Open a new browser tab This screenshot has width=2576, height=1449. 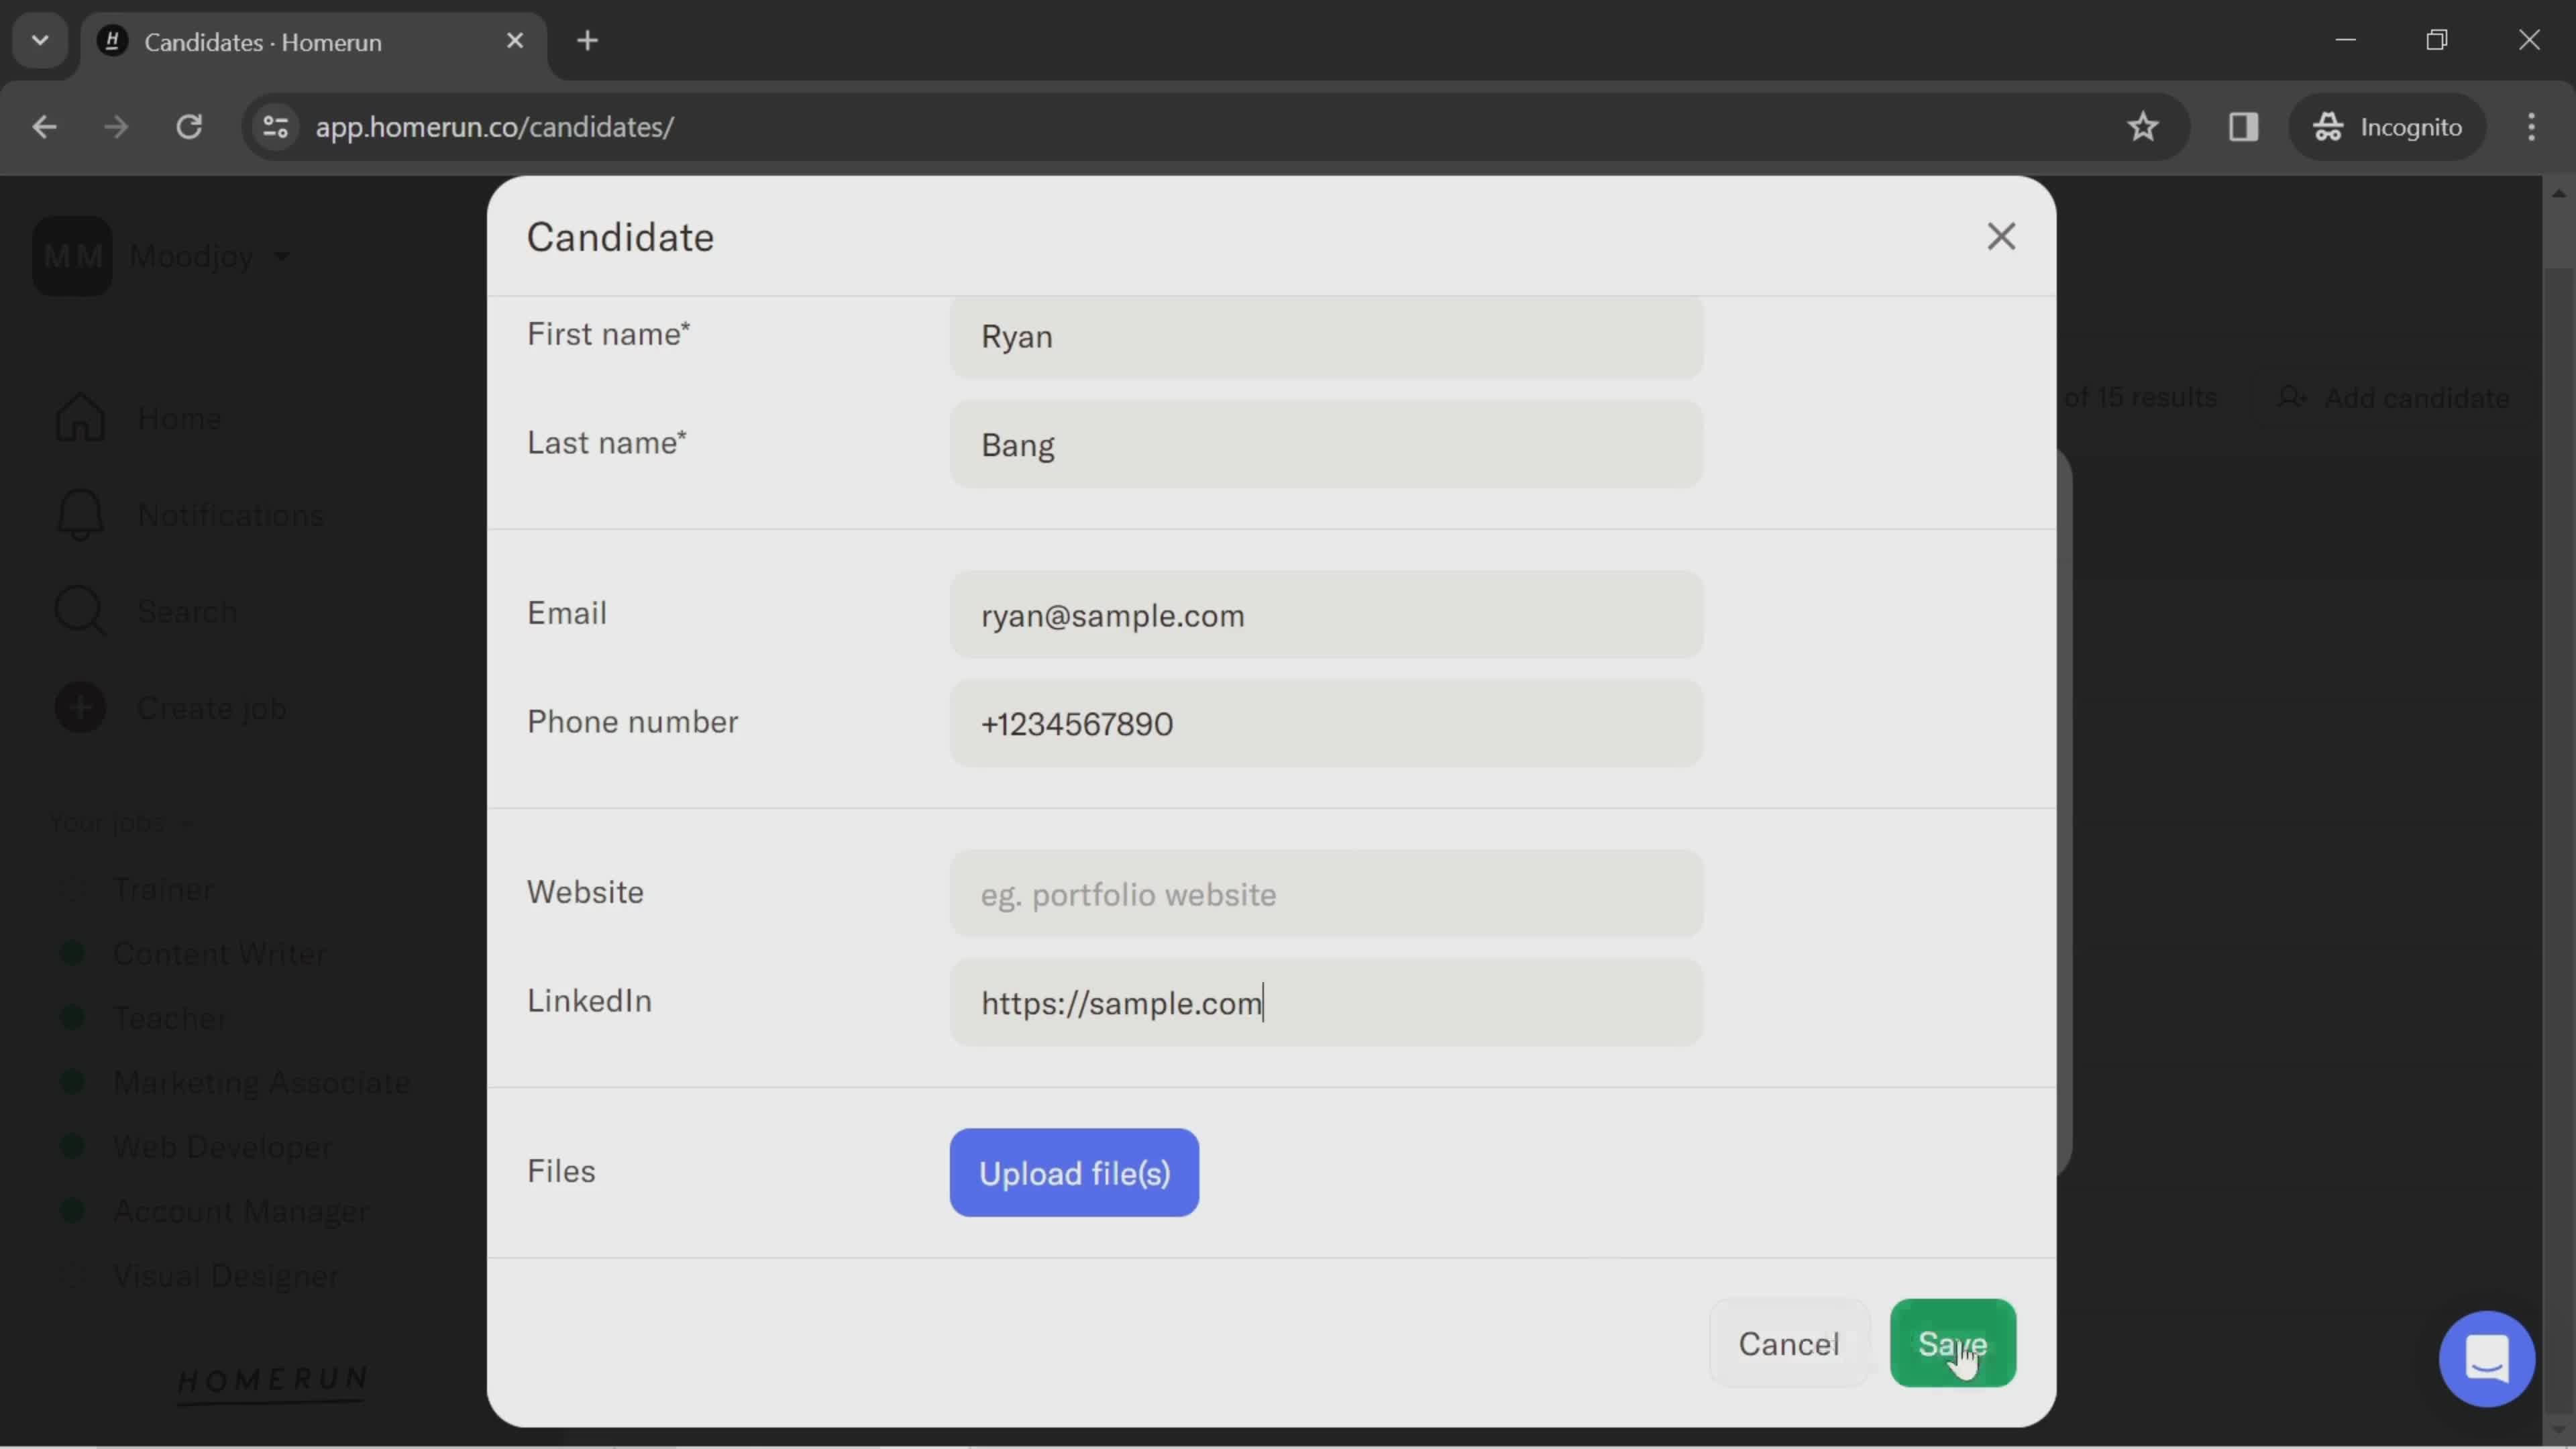588,41
